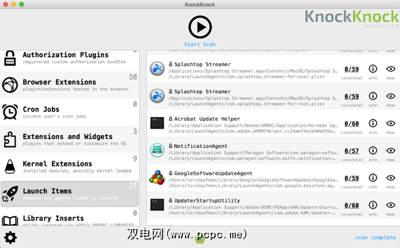Click the UpdaterStartupUtility item name
This screenshot has height=248, width=400.
click(207, 201)
